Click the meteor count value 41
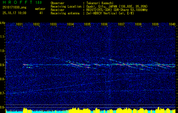This screenshot has width=178, height=113. [x=41, y=13]
